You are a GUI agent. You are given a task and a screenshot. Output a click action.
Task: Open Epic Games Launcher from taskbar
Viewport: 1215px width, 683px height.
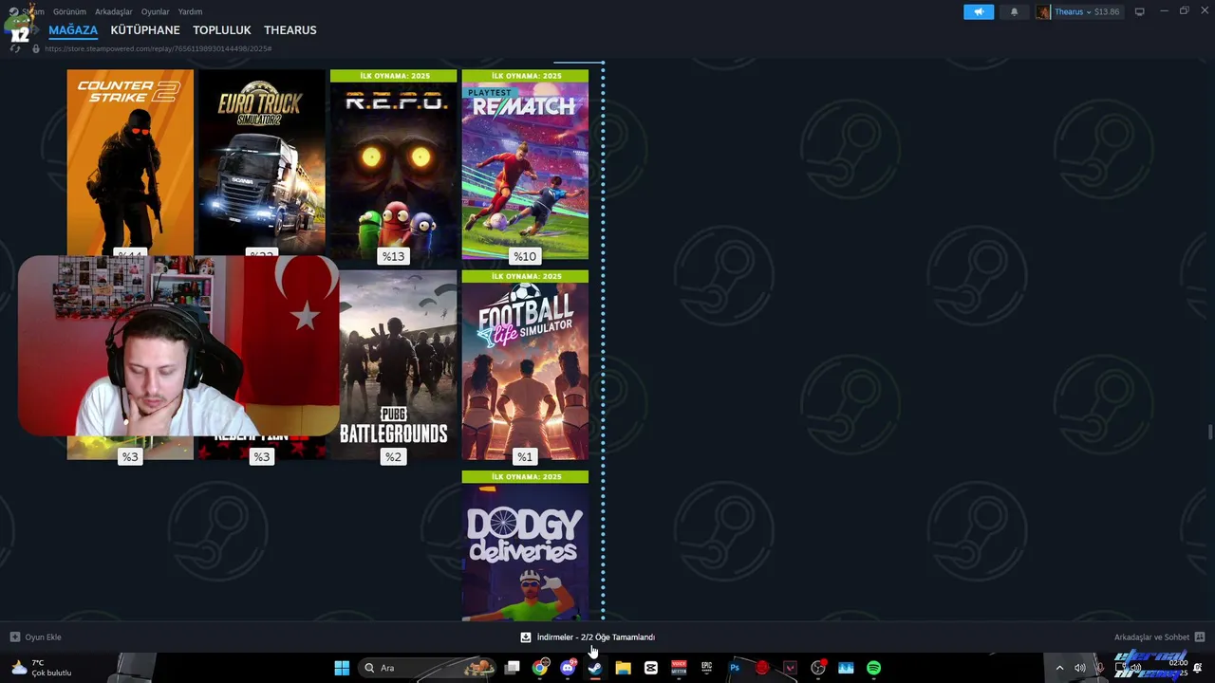[x=706, y=668]
